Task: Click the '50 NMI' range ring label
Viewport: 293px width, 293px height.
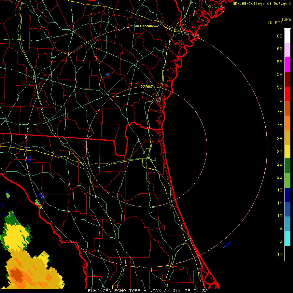Action: tap(146, 86)
